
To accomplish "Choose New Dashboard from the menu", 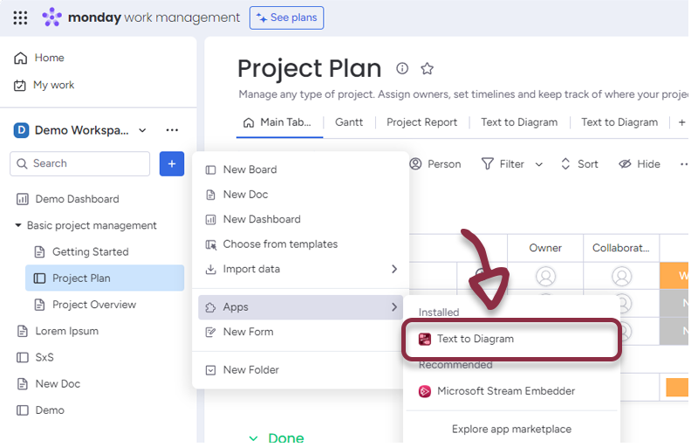I will pos(261,219).
